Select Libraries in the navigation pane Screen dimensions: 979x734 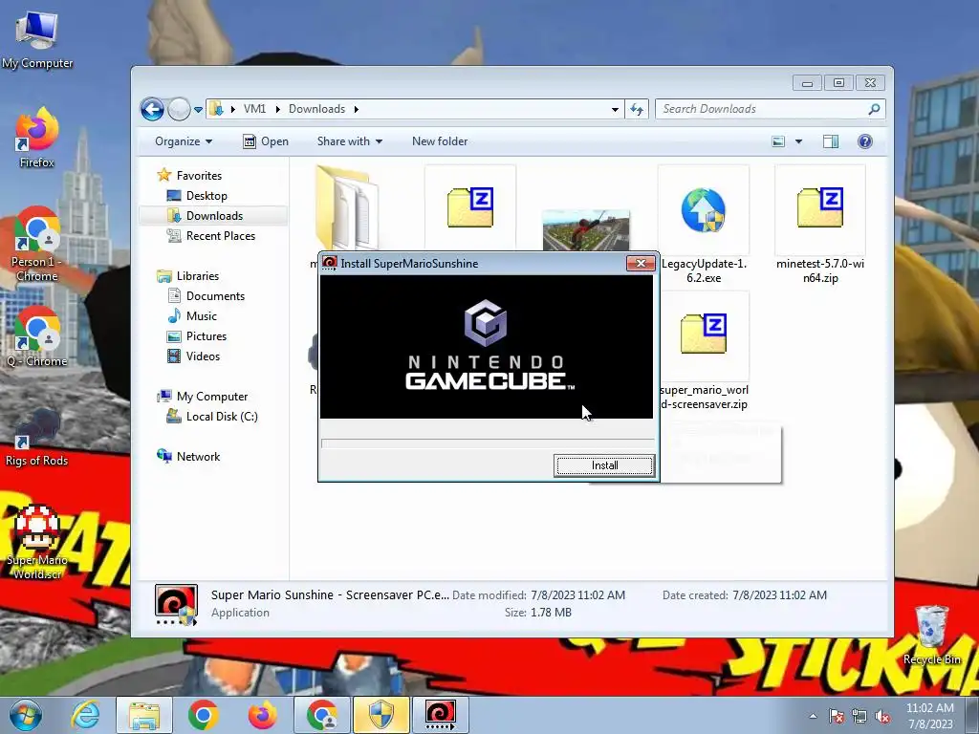coord(188,276)
